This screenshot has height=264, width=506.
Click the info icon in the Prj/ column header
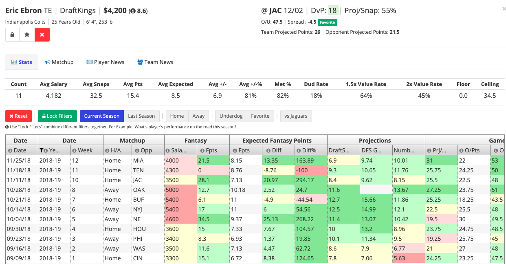point(429,150)
